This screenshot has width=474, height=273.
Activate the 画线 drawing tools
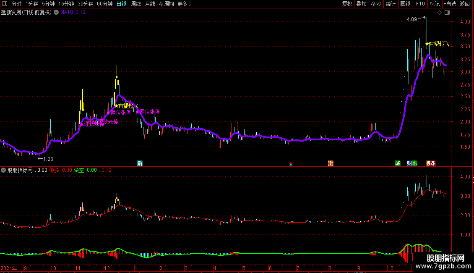(x=405, y=4)
